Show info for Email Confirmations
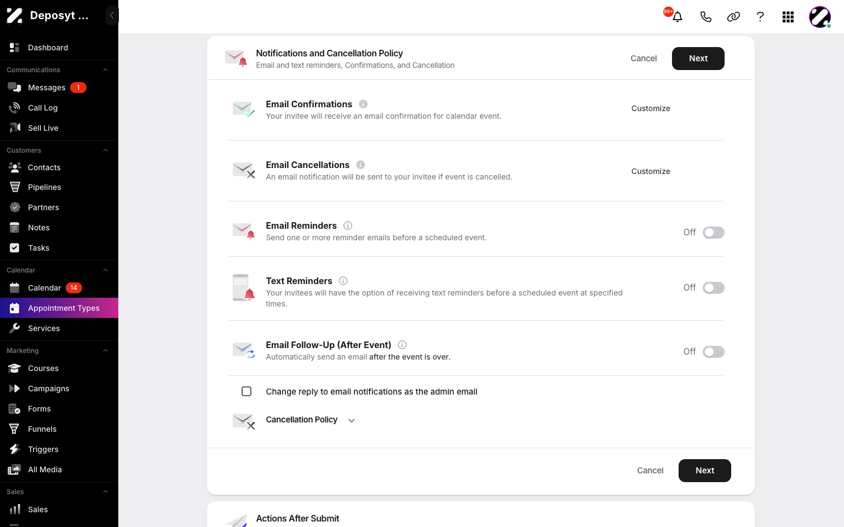The height and width of the screenshot is (527, 844). click(x=363, y=104)
